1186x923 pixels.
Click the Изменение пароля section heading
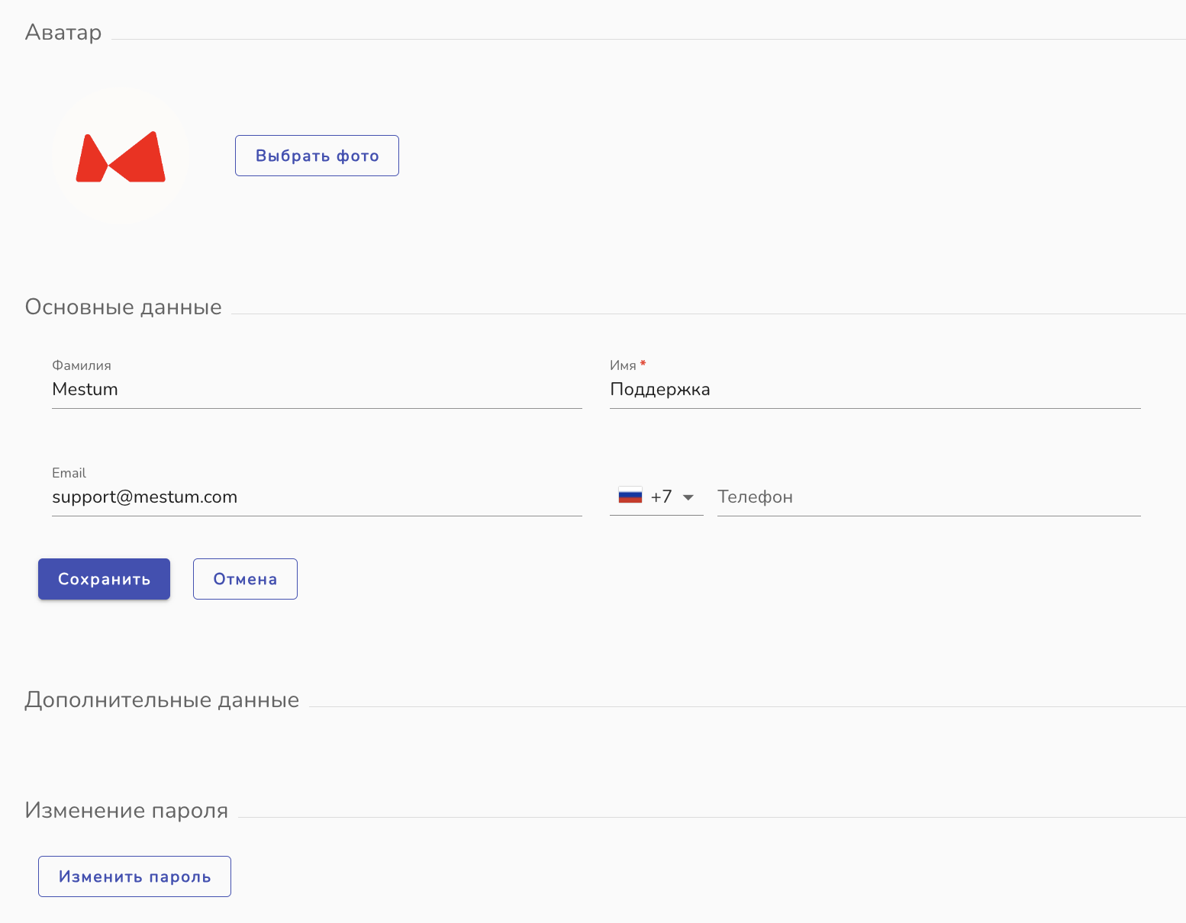[x=127, y=811]
